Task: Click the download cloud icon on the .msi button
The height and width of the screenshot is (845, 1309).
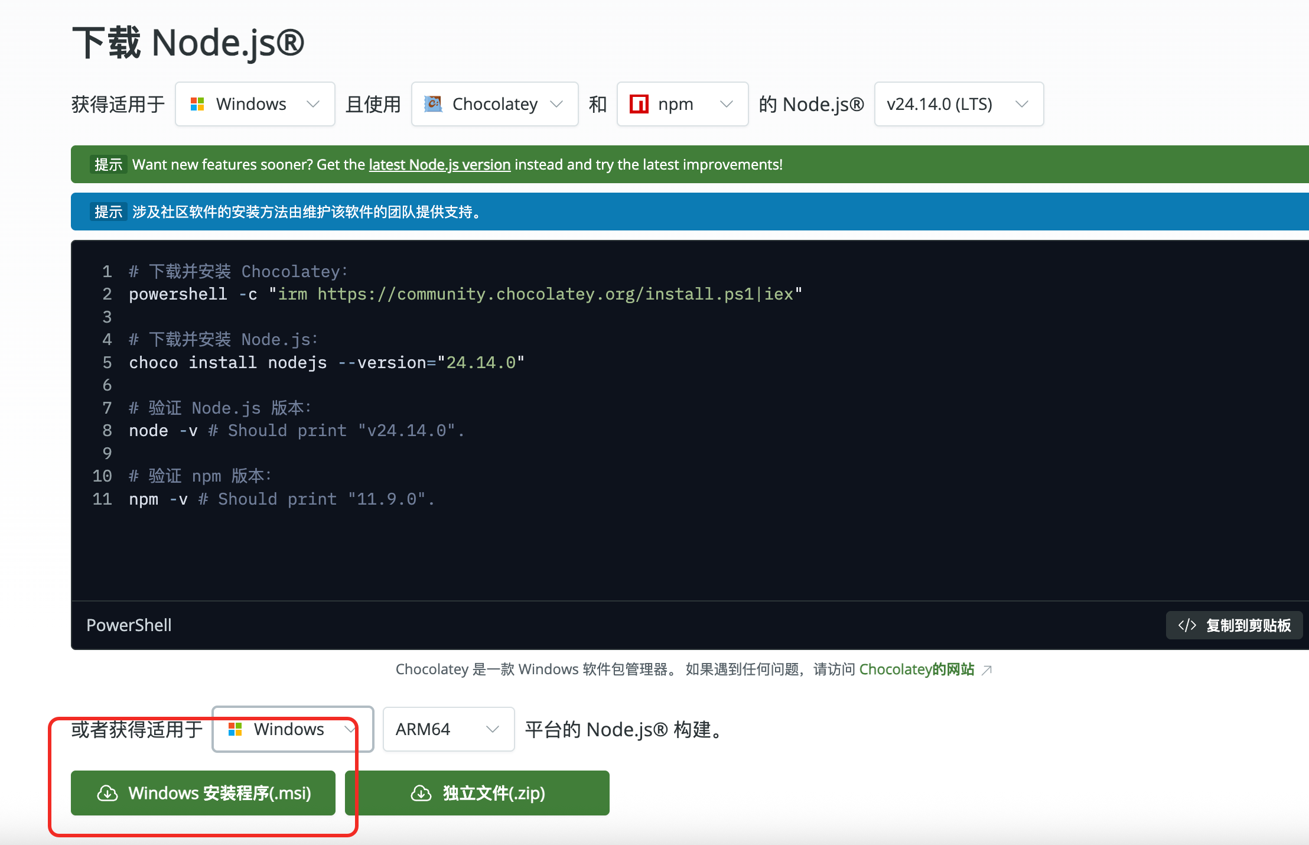Action: tap(107, 793)
